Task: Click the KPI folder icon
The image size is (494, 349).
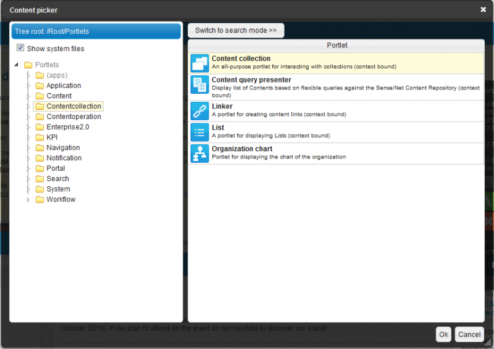Action: tap(40, 138)
